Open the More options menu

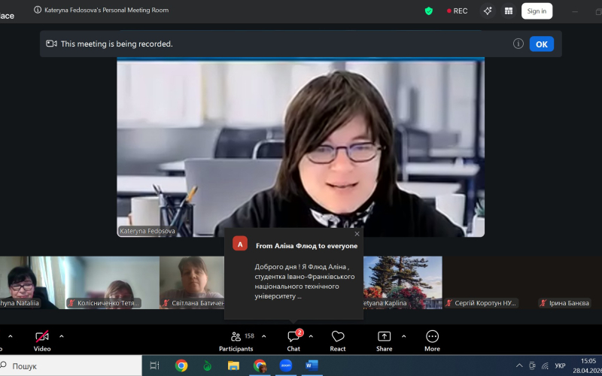432,340
